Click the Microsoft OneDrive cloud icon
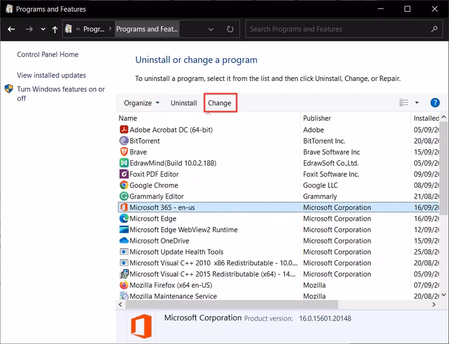The image size is (449, 344). [x=124, y=241]
